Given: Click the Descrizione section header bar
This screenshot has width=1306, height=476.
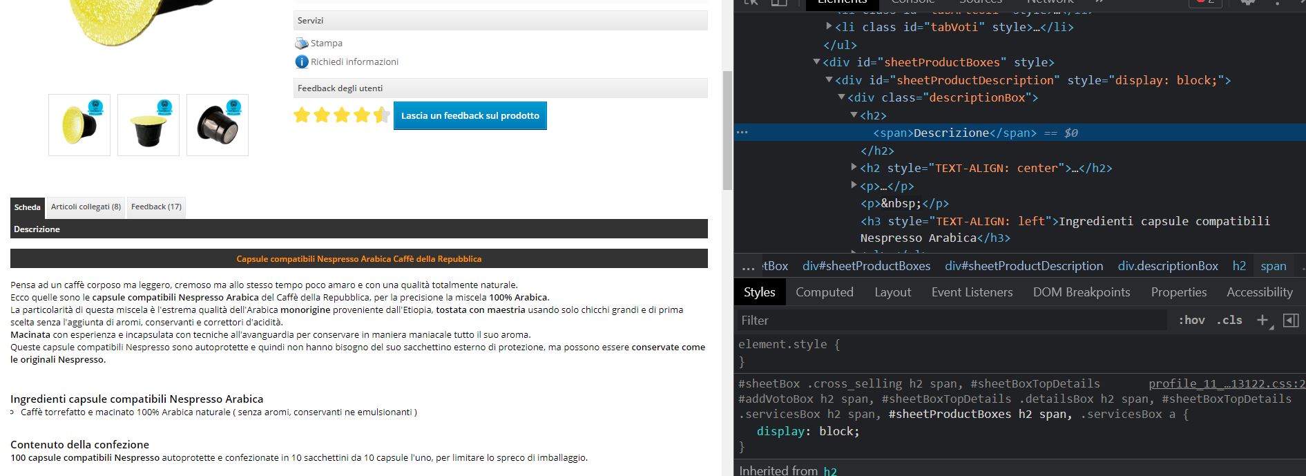Looking at the screenshot, I should point(359,229).
